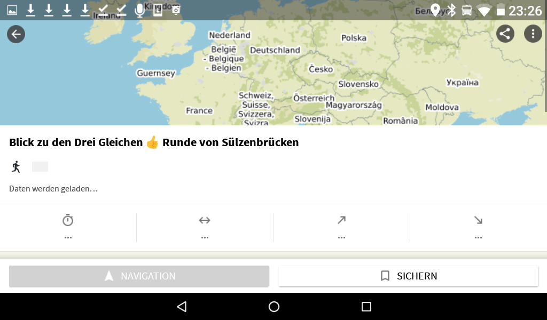This screenshot has width=547, height=320.
Task: Save the tour with the Sichern button
Action: pos(408,276)
